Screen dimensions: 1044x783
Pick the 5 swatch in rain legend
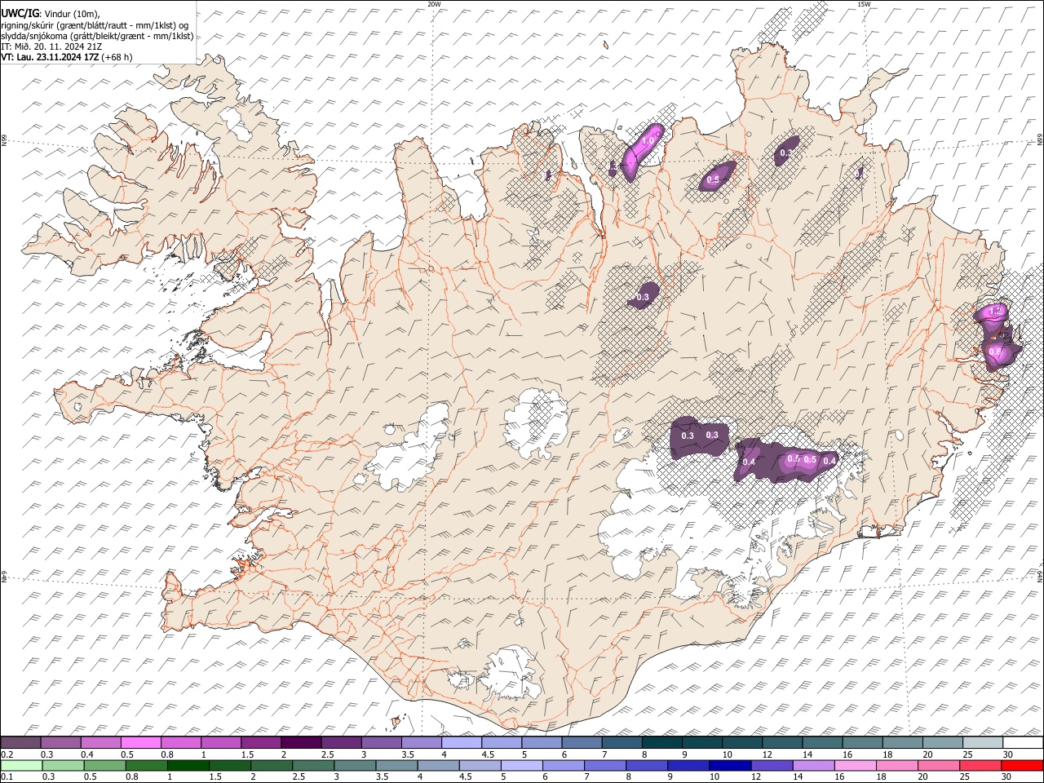point(521,765)
